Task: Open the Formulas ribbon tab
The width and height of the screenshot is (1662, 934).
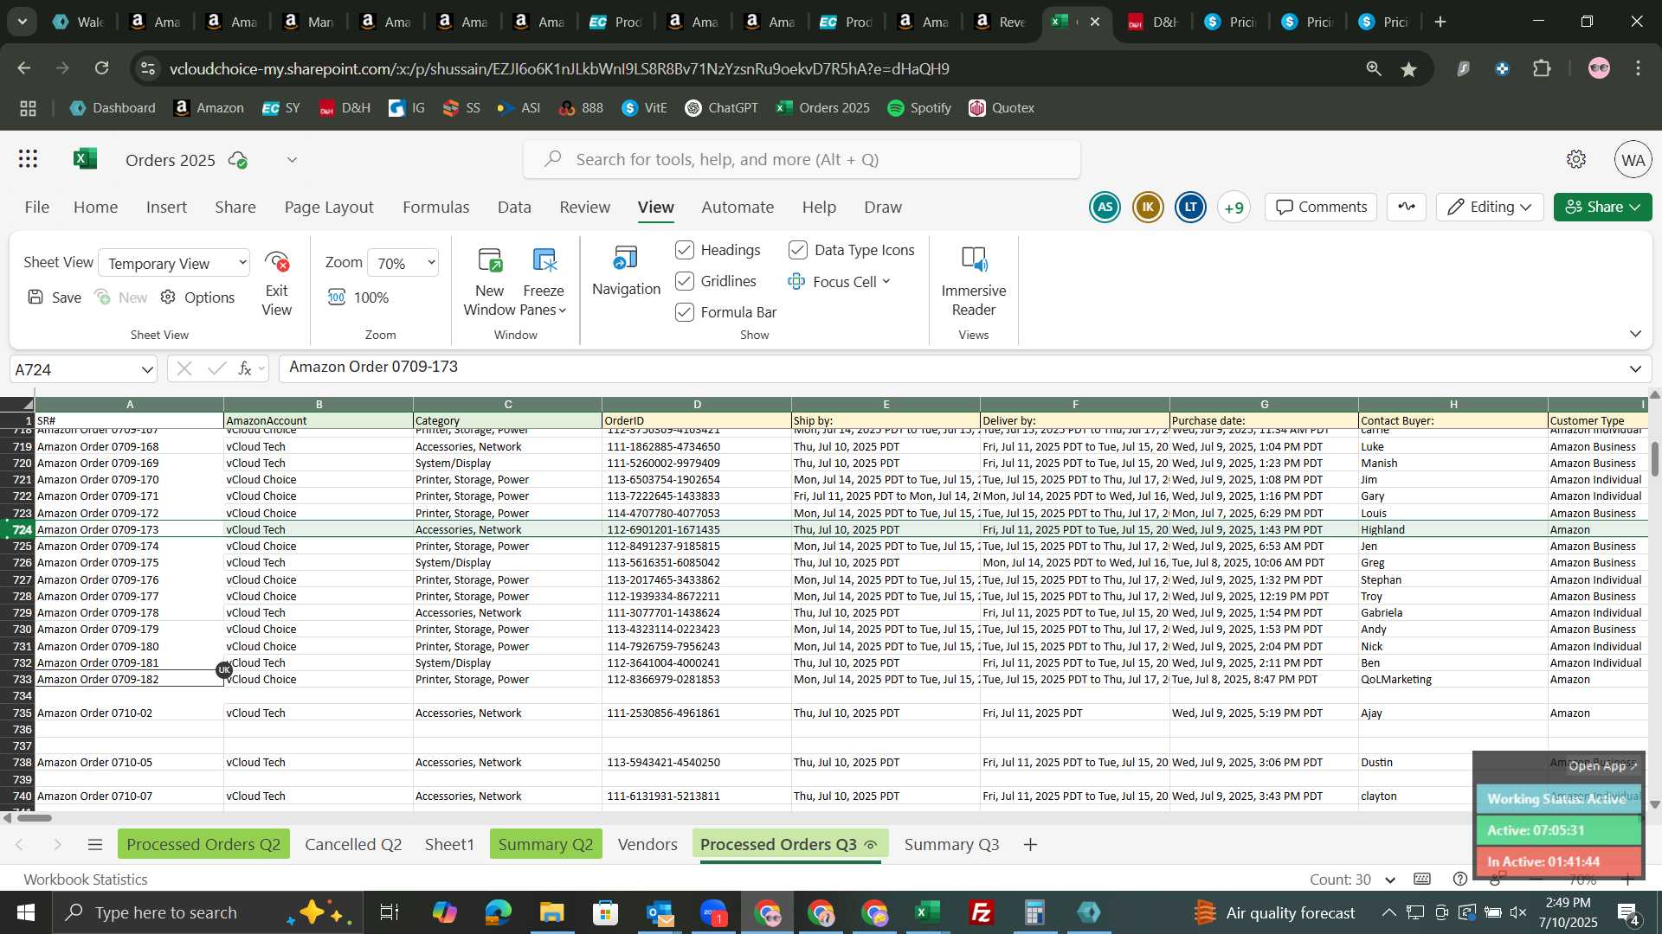Action: [435, 208]
